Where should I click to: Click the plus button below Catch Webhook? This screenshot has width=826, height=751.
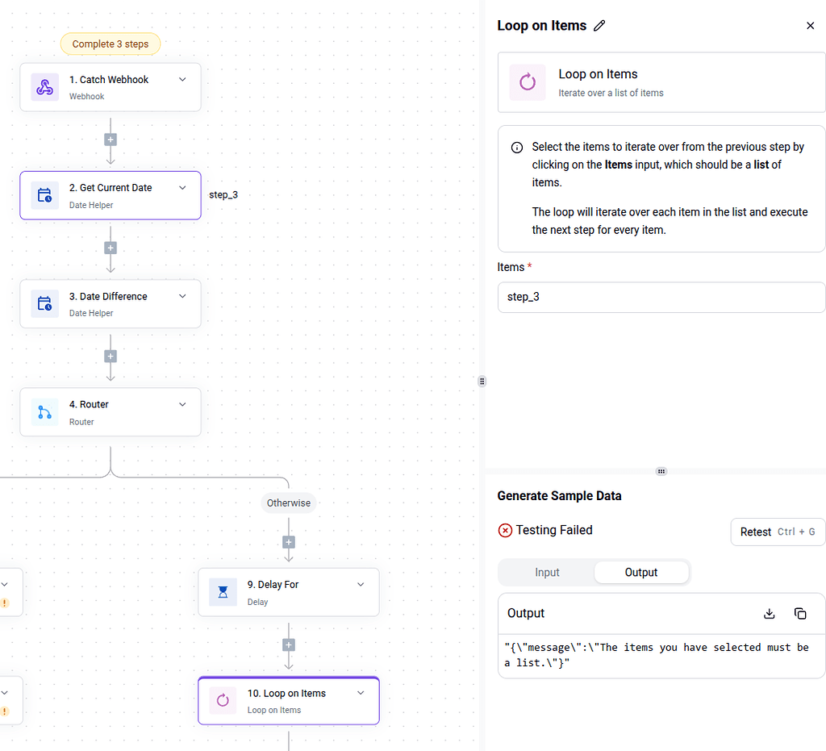coord(110,139)
